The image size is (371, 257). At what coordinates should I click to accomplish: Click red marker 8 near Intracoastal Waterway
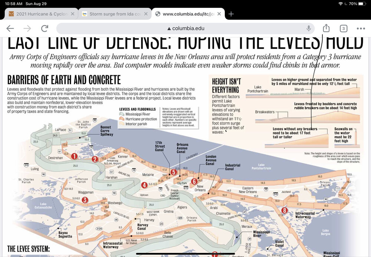point(285,210)
